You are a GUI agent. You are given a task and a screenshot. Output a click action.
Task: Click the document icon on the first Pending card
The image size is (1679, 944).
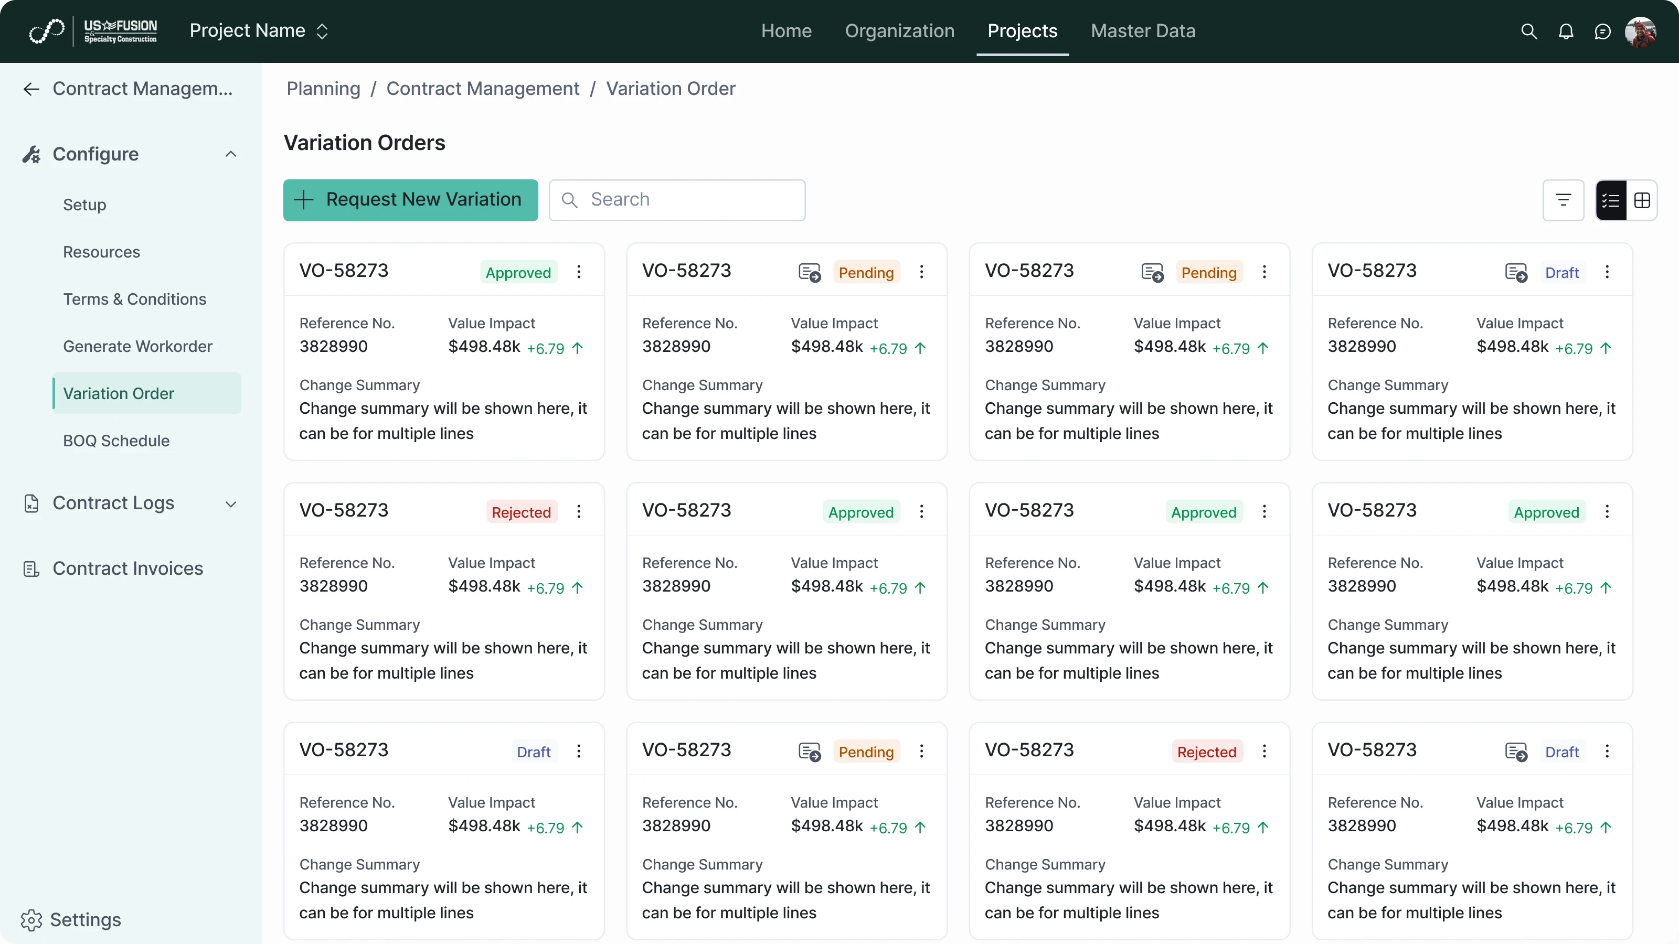(x=810, y=272)
